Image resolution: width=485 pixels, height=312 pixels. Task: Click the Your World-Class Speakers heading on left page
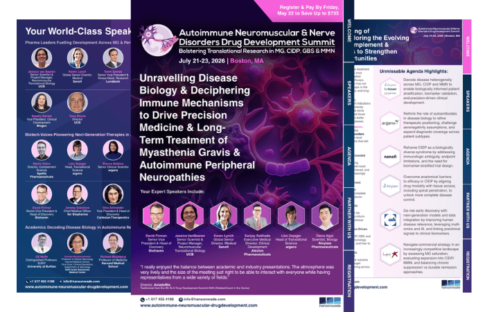point(78,31)
